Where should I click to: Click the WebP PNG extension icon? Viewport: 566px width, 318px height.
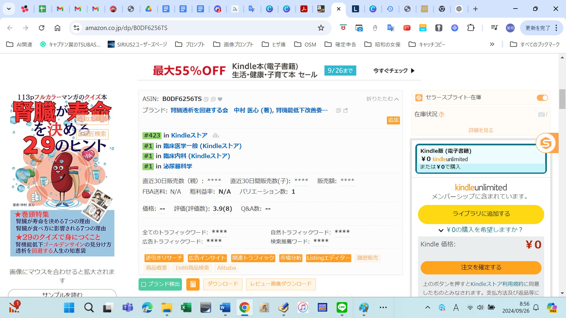(x=423, y=28)
